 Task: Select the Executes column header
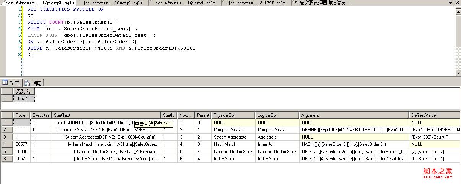click(41, 115)
